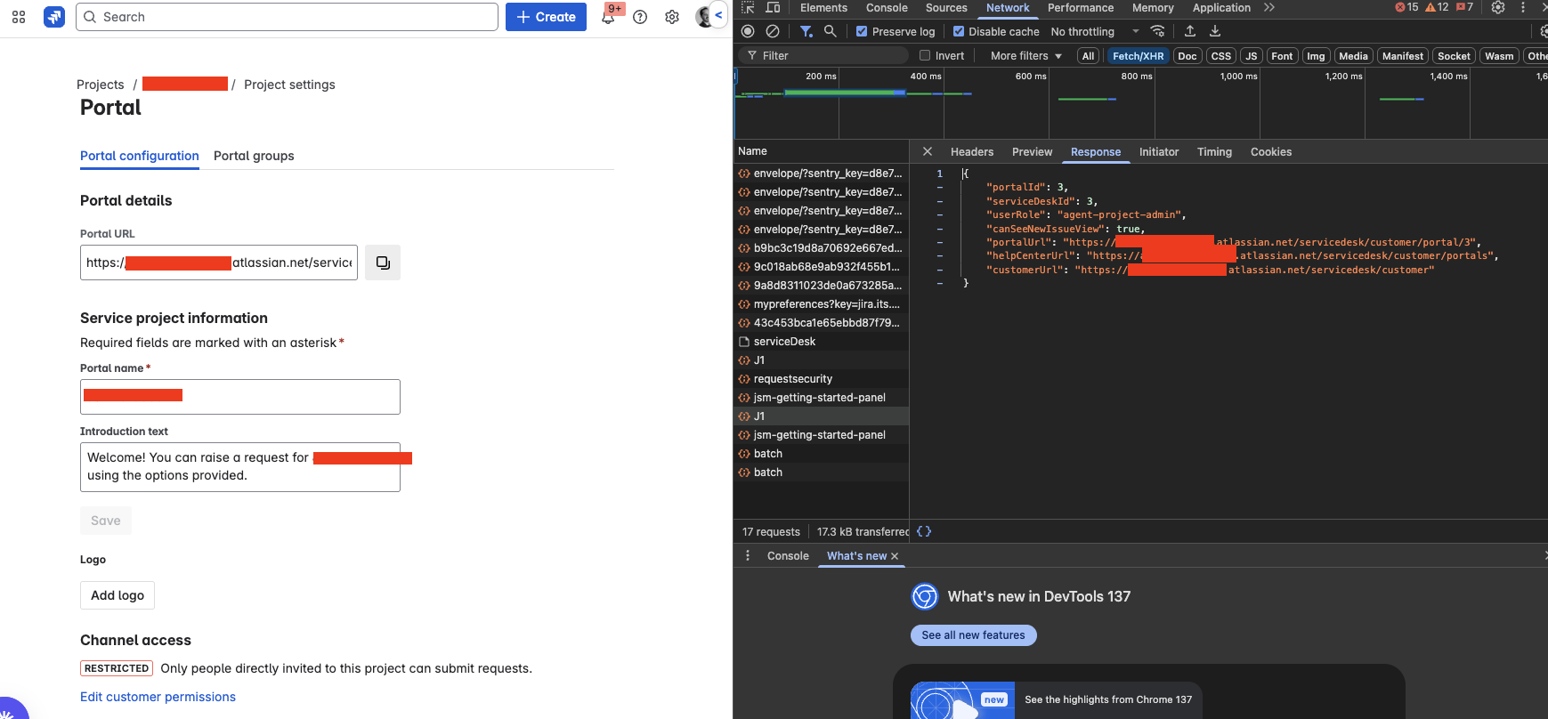Toggle the Font filter chip
1548x719 pixels.
[1282, 56]
